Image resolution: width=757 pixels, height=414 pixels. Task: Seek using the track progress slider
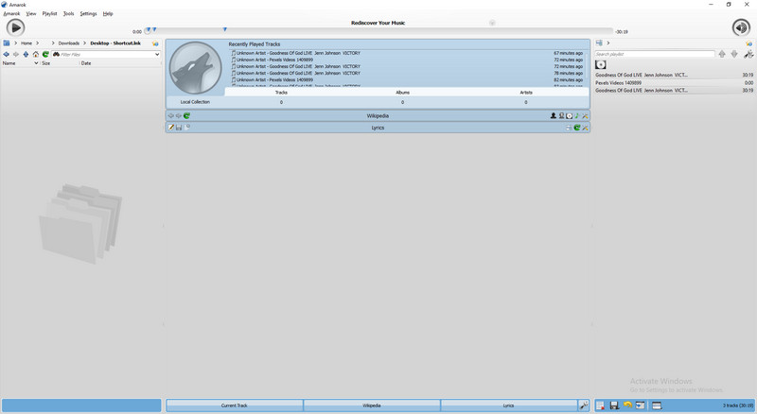[379, 31]
